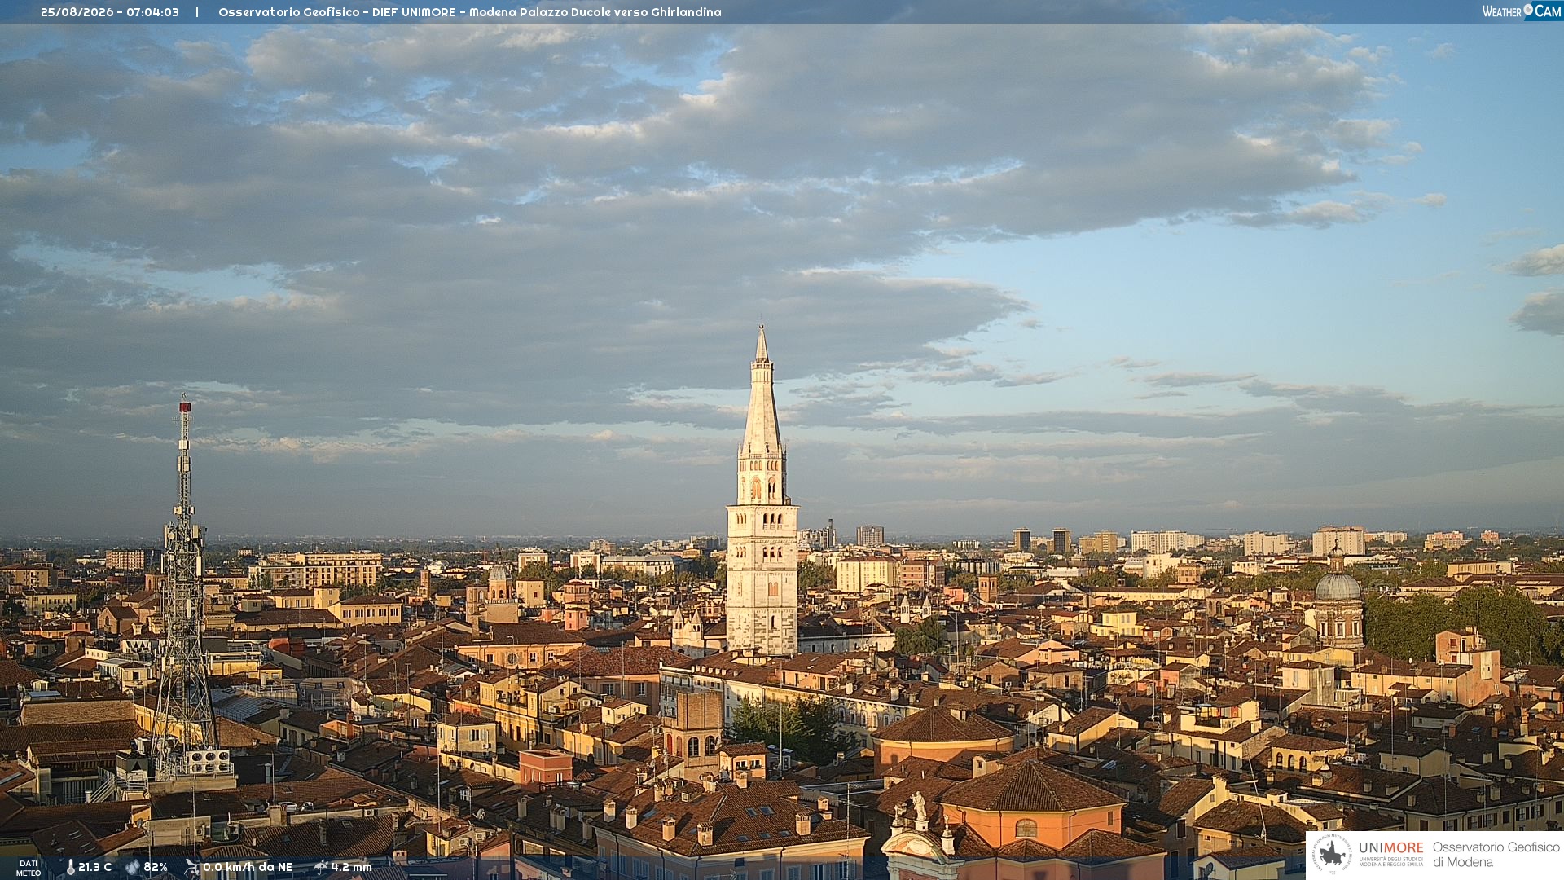Screen dimensions: 1564x880
Task: Click the WeatherCam camera lens icon
Action: click(x=1528, y=10)
